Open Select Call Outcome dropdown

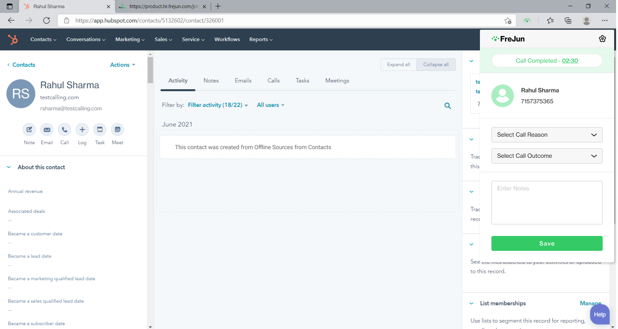[547, 156]
